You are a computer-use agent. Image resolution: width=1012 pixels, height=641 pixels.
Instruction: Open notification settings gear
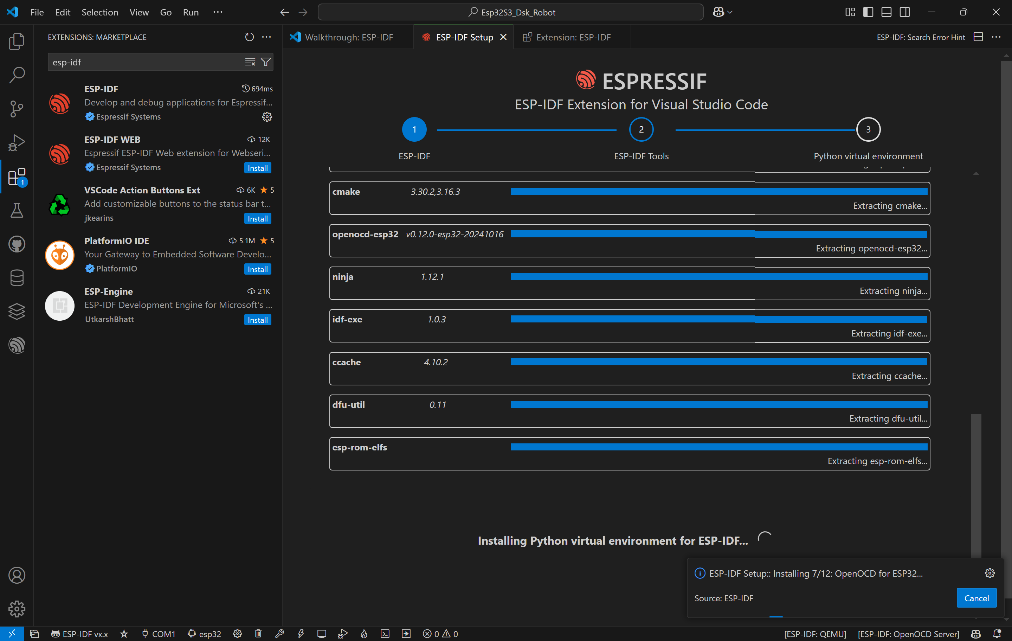[989, 573]
